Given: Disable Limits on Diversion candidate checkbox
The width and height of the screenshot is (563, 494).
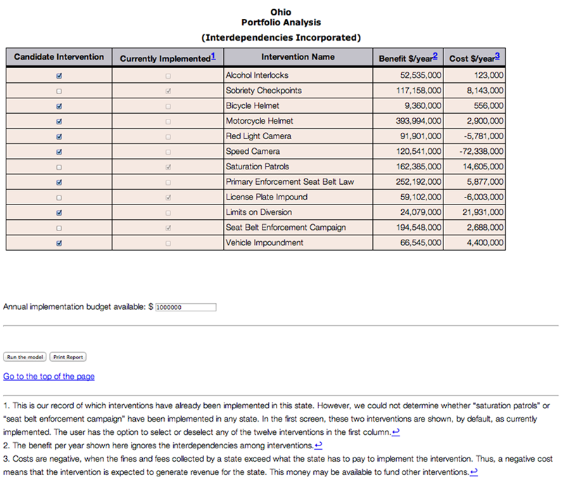Looking at the screenshot, I should click(59, 212).
